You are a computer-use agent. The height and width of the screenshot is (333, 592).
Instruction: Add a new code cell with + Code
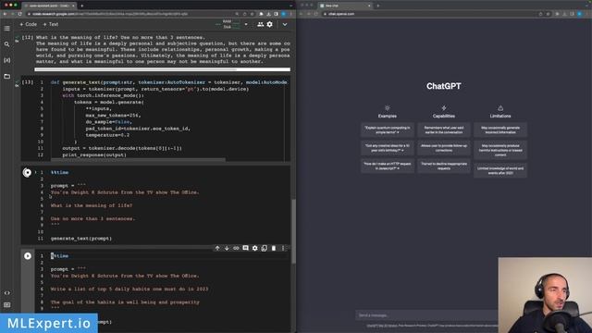point(29,24)
